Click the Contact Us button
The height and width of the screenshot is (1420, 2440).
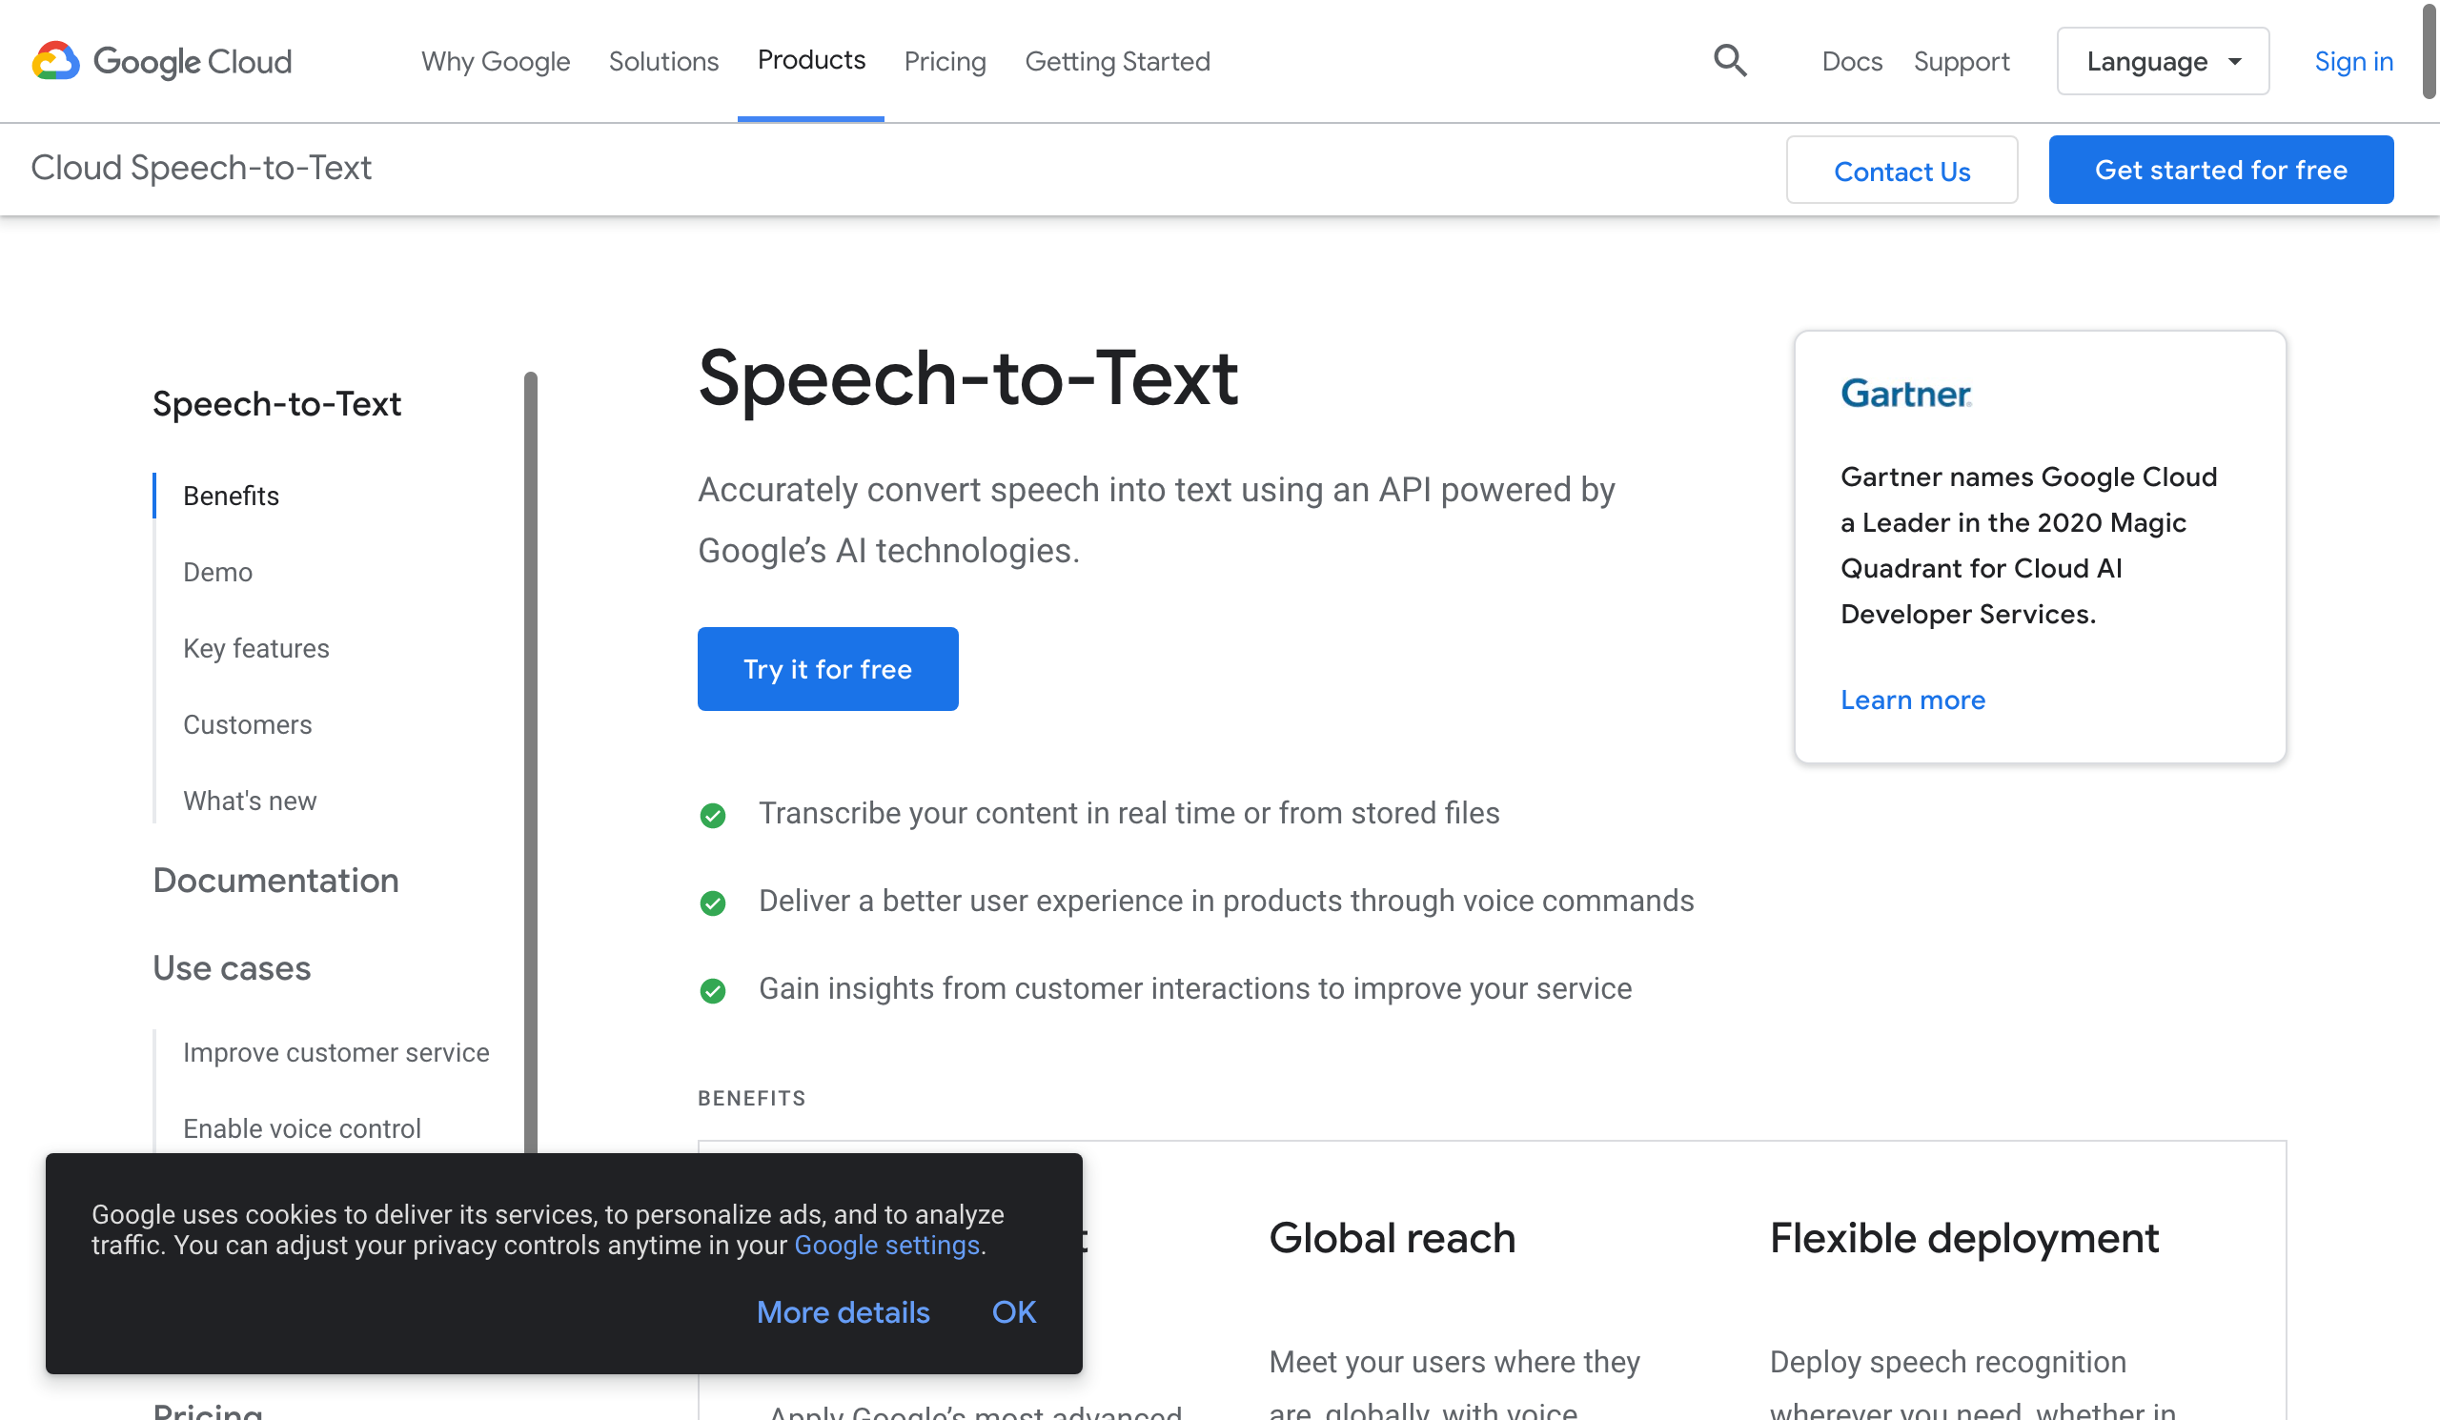(x=1901, y=171)
